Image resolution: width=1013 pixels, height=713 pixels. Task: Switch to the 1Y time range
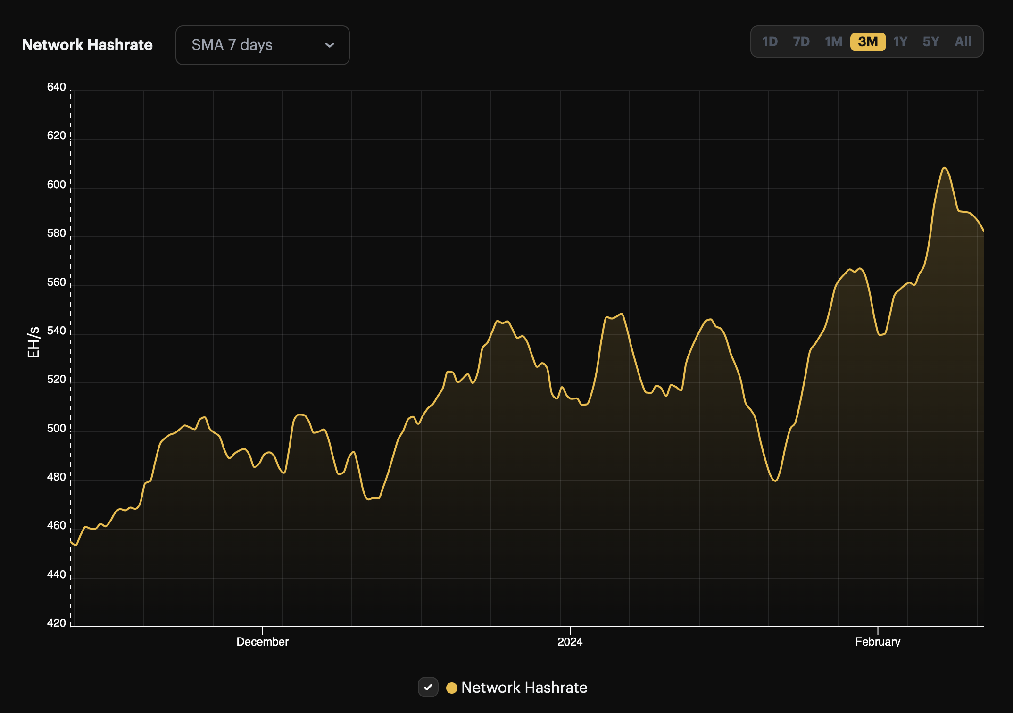900,42
